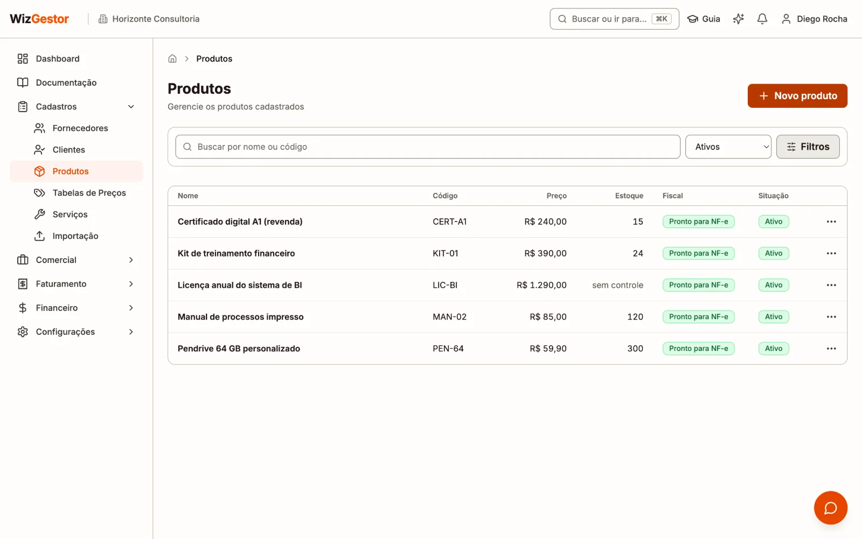
Task: Open row actions for Certificado digital A1
Action: [x=831, y=222]
